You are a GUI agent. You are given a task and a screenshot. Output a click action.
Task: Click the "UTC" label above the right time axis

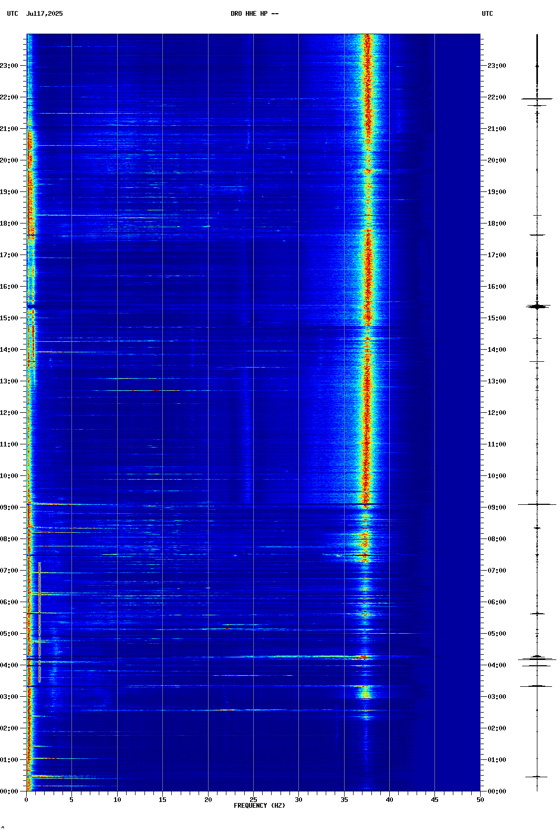tap(488, 14)
